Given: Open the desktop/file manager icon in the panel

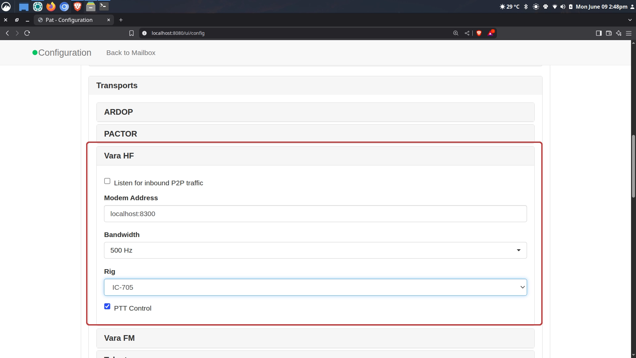Looking at the screenshot, I should [24, 7].
